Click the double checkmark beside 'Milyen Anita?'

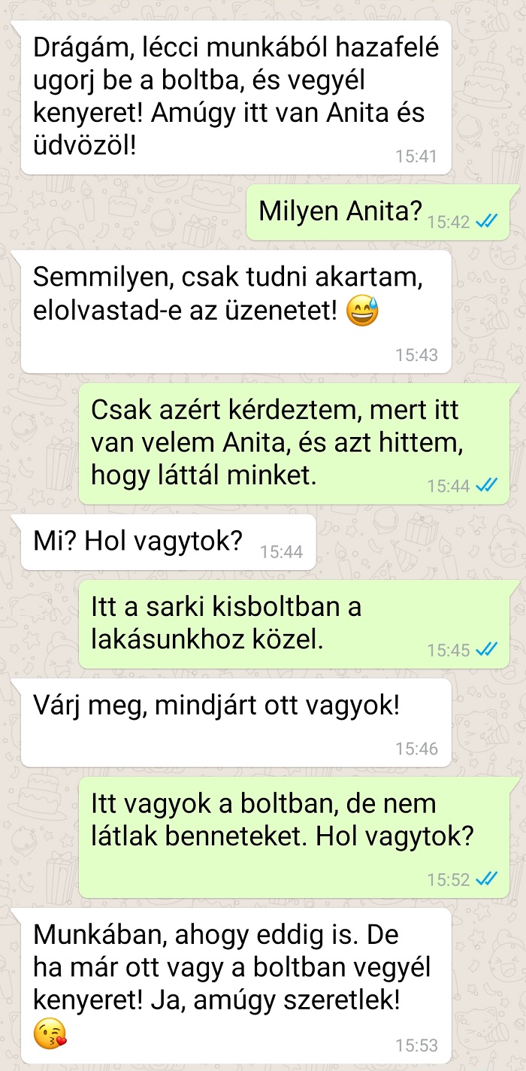click(487, 221)
